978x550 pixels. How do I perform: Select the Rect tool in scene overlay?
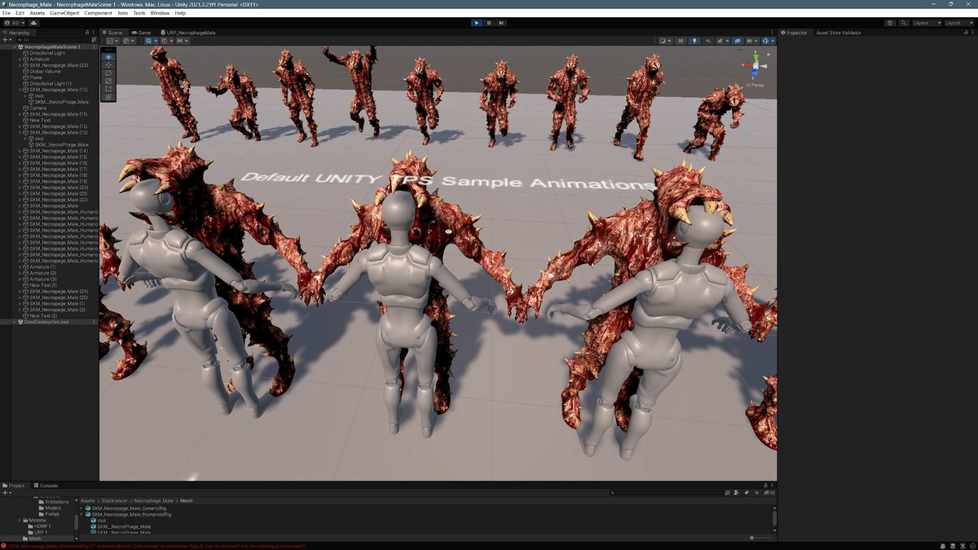click(108, 89)
